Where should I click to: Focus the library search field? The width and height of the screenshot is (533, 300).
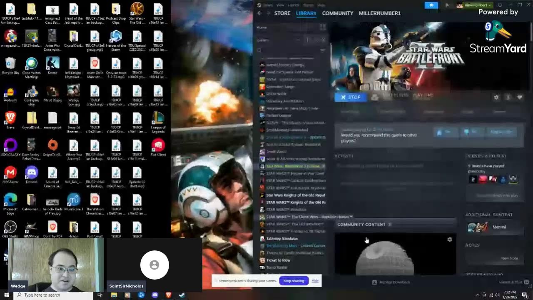(x=287, y=50)
